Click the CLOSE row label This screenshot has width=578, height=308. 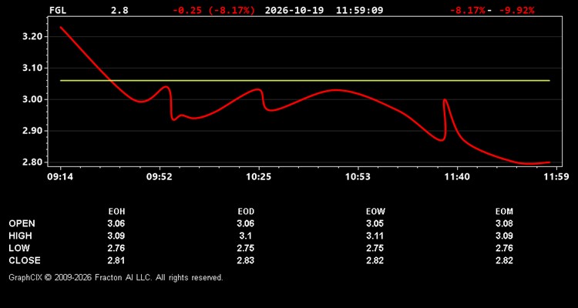[25, 260]
